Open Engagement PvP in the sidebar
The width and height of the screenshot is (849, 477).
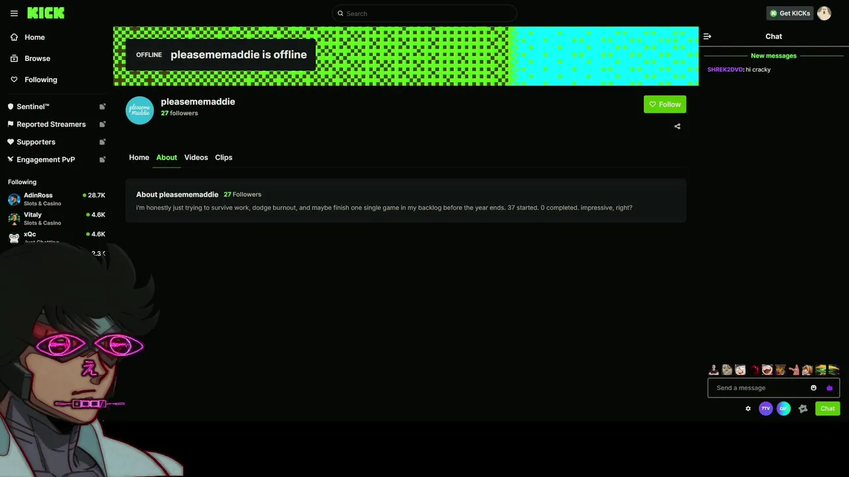46,160
